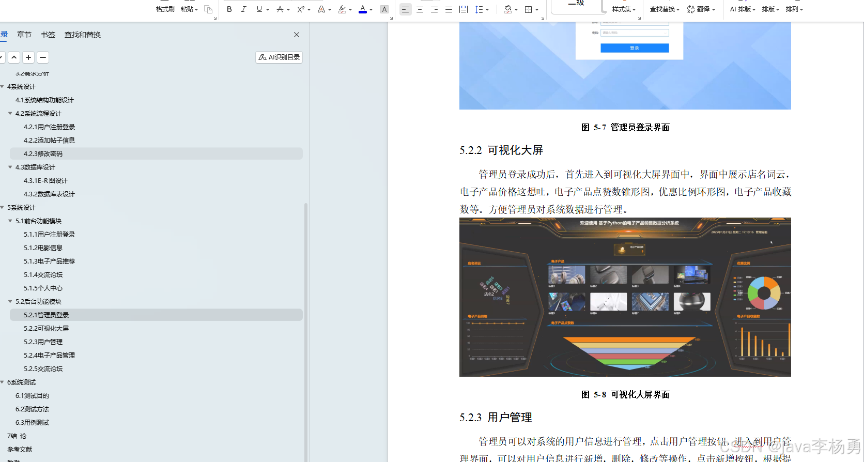
Task: Collapse 4.2系统流程设计 node
Action: (10, 114)
